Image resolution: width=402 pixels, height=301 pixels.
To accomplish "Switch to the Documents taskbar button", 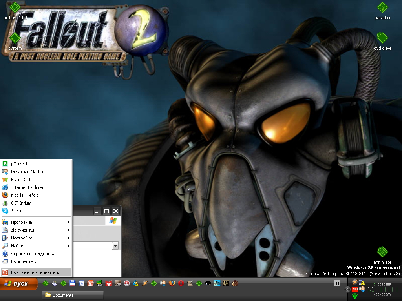I will click(x=73, y=295).
